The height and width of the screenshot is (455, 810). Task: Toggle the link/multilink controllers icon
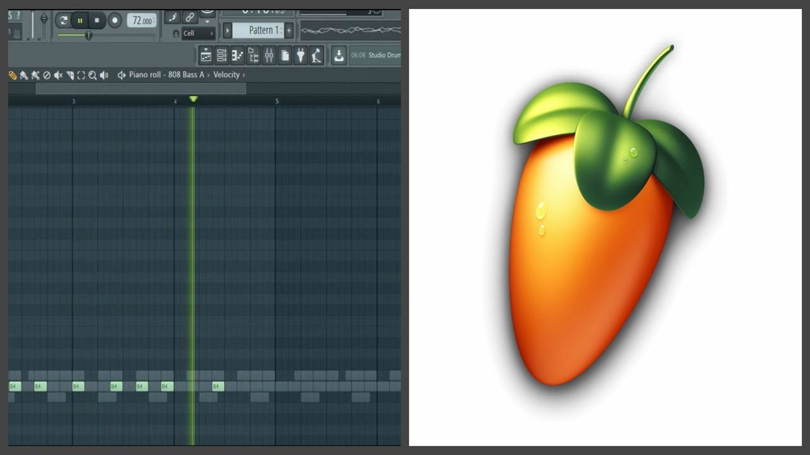(x=190, y=17)
